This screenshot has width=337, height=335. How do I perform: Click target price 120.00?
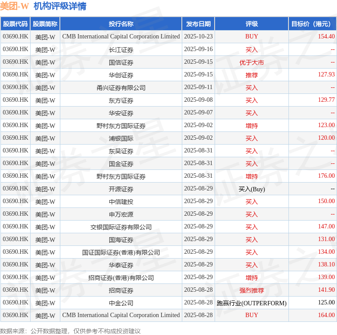click(326, 138)
